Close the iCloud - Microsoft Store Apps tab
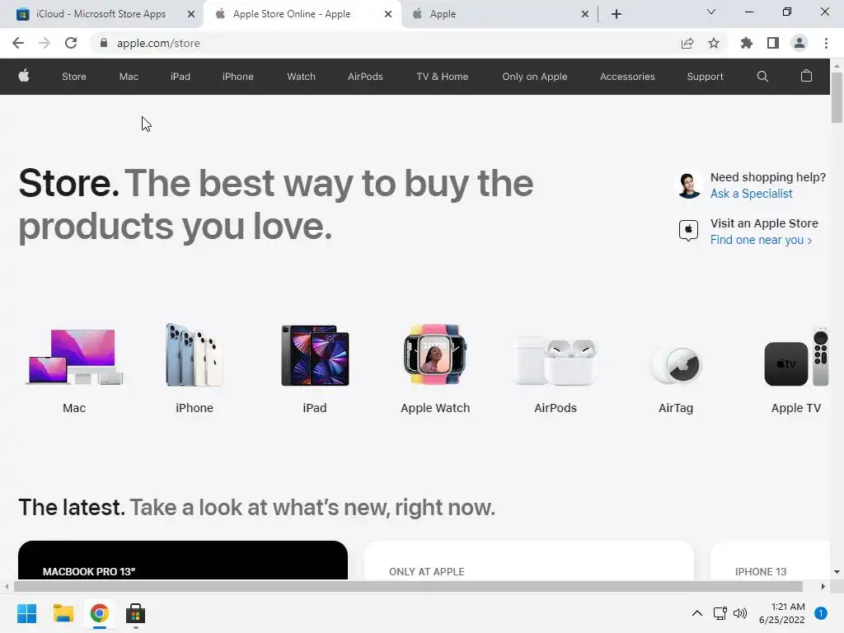Viewport: 844px width, 633px height. tap(191, 14)
